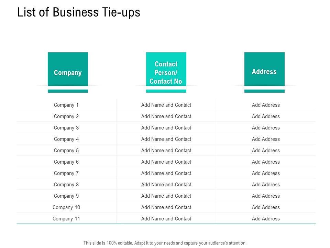Image resolution: width=330 pixels, height=248 pixels.
Task: Click Add Address in the Company 6 row
Action: tap(266, 162)
